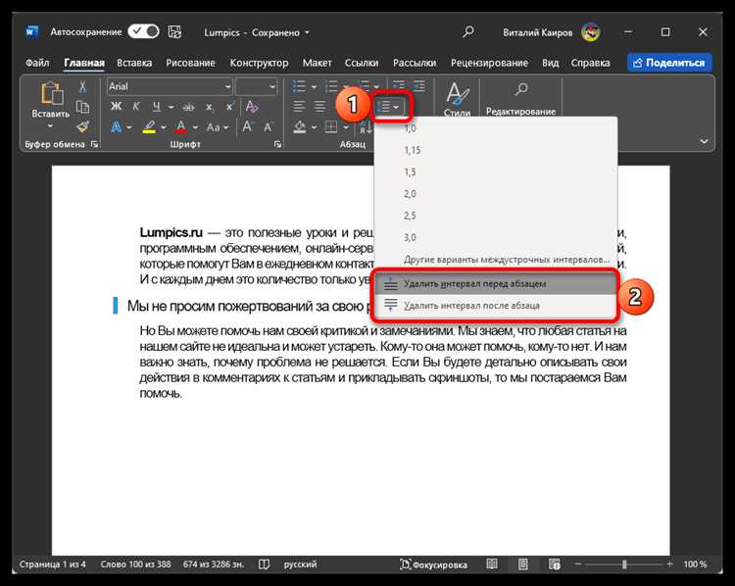Screen dimensions: 735x586
Task: Open the Рецензирование tab
Action: tap(489, 63)
